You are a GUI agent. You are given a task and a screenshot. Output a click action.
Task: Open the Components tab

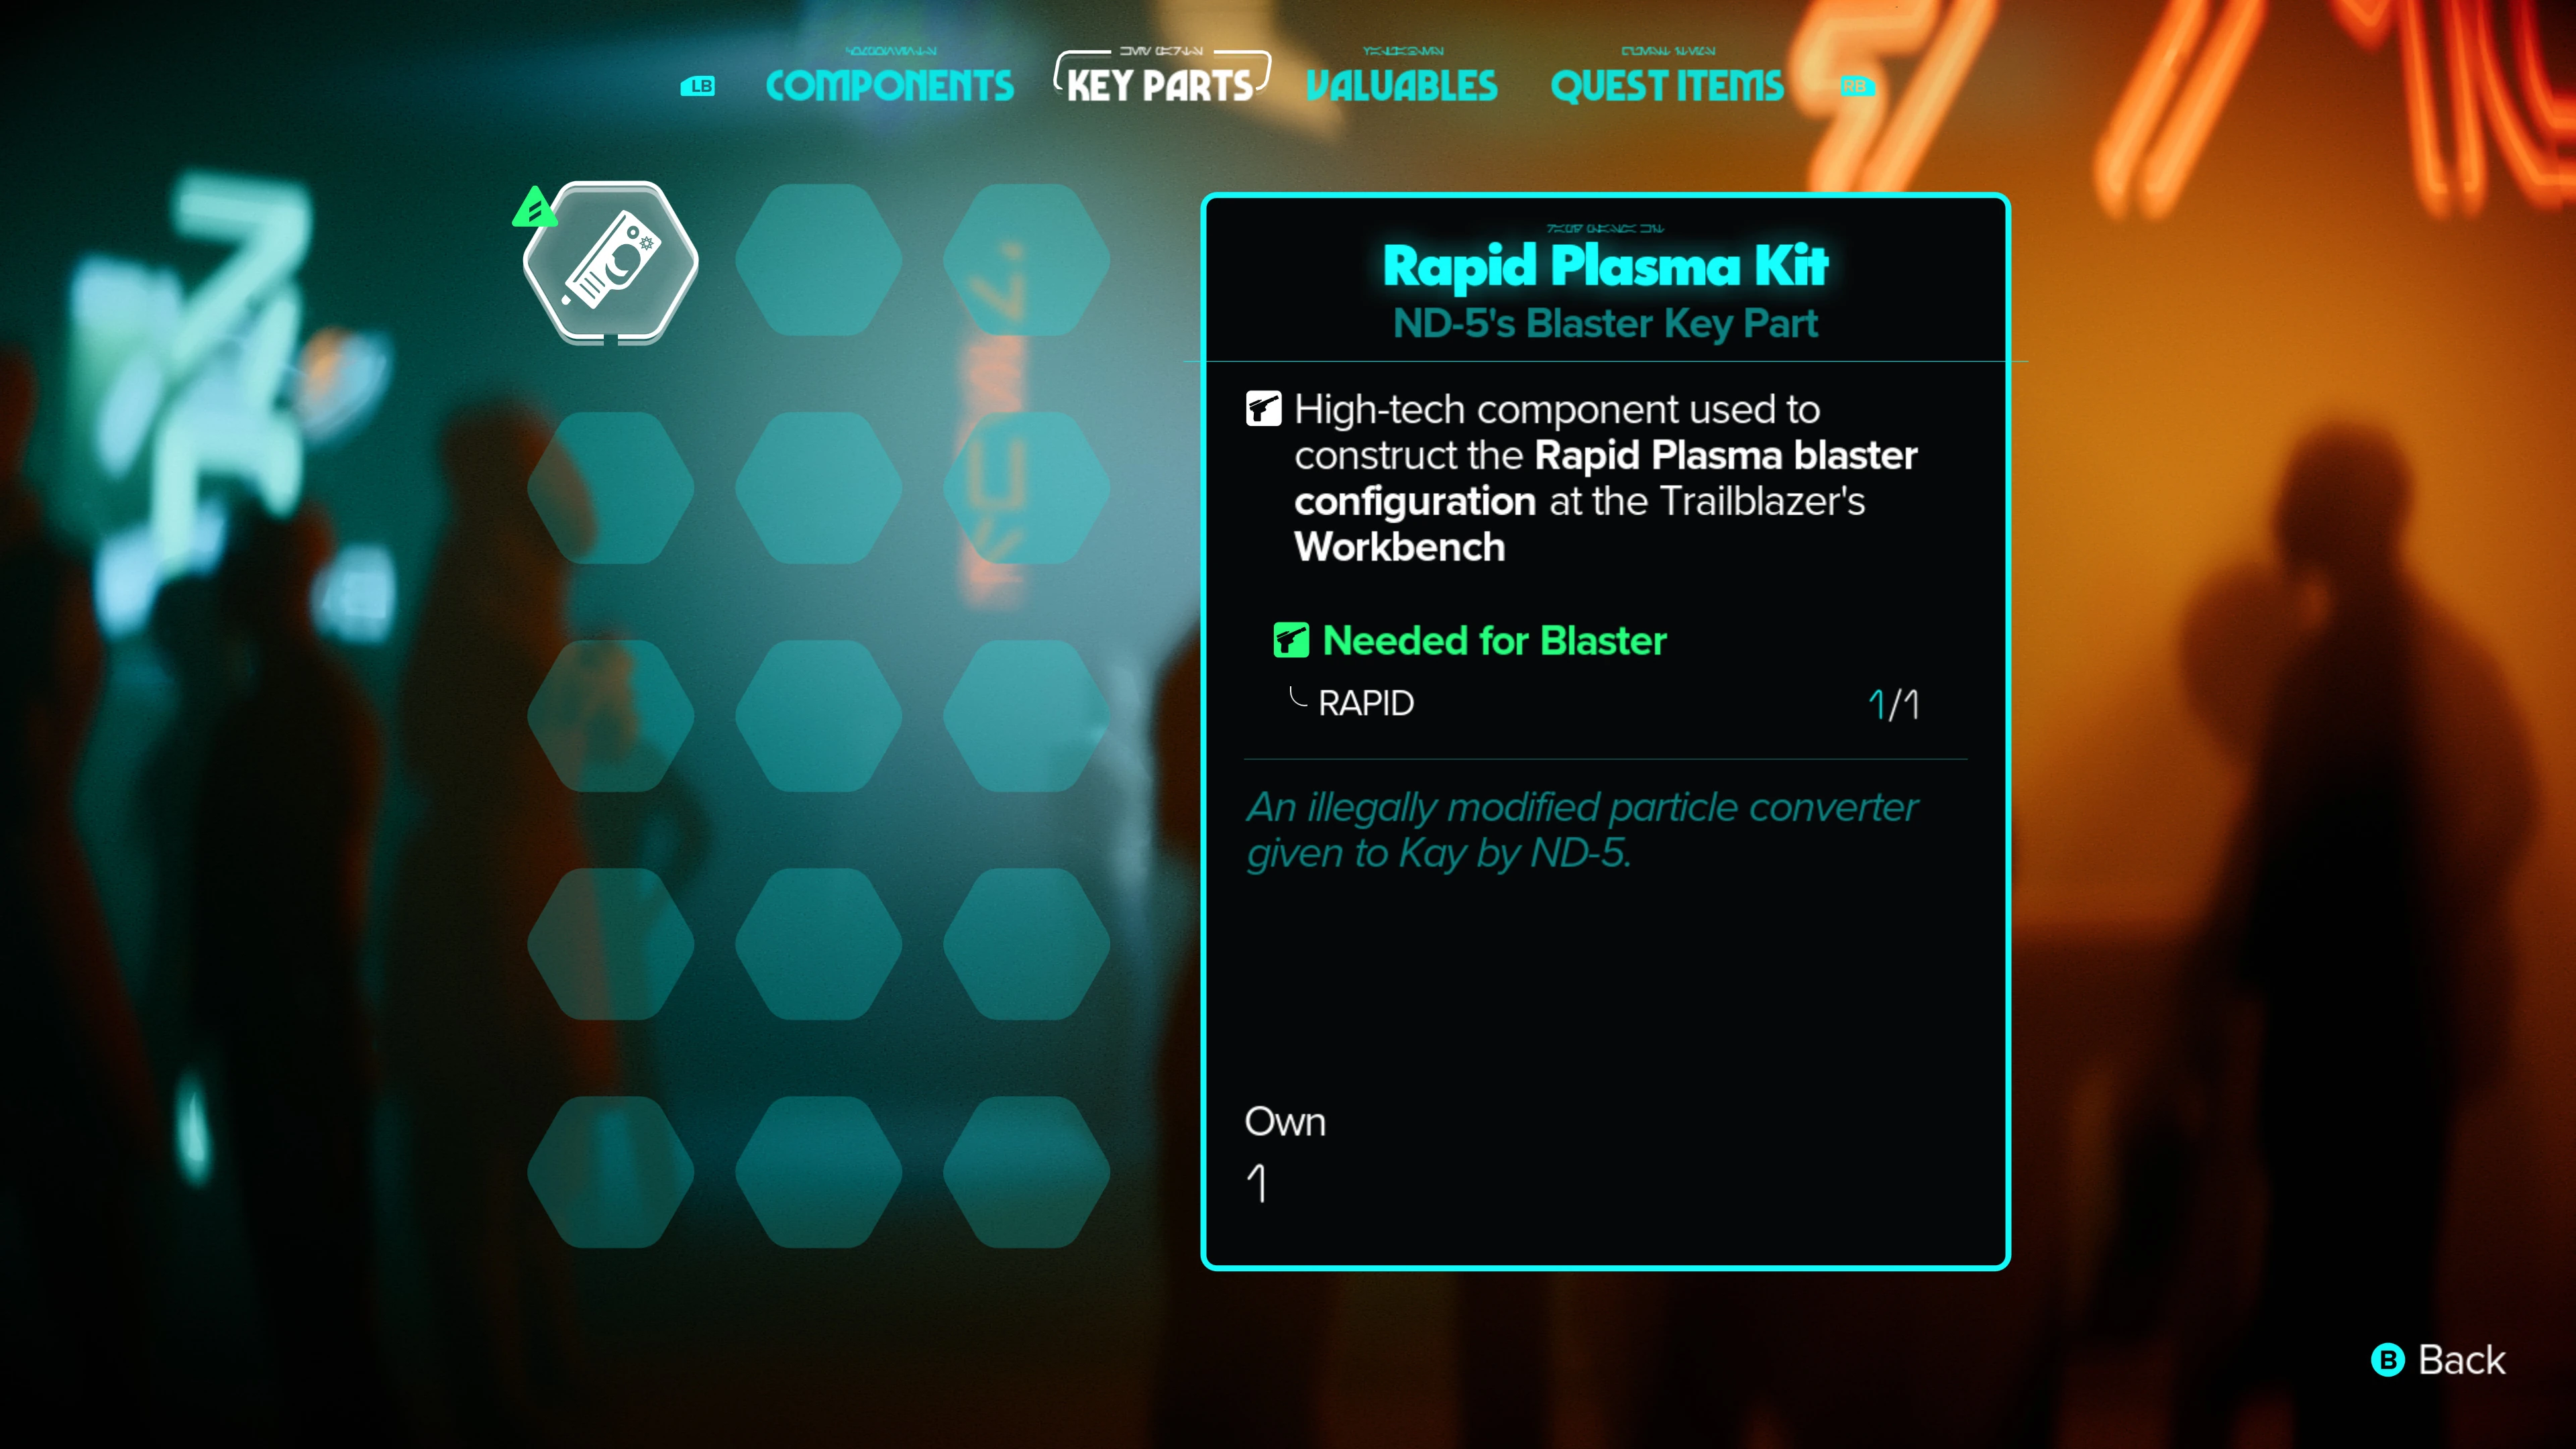(x=890, y=86)
